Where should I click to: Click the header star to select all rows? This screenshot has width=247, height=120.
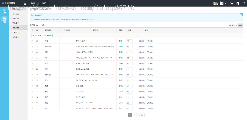point(32,30)
